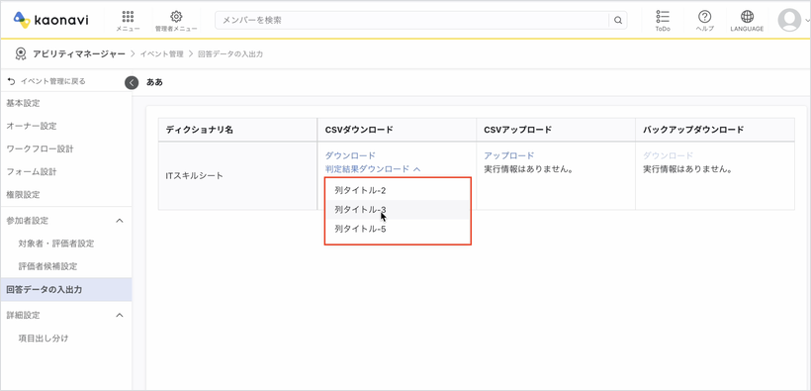
Task: Collapse the sidebar with the round arrow button
Action: coord(132,82)
